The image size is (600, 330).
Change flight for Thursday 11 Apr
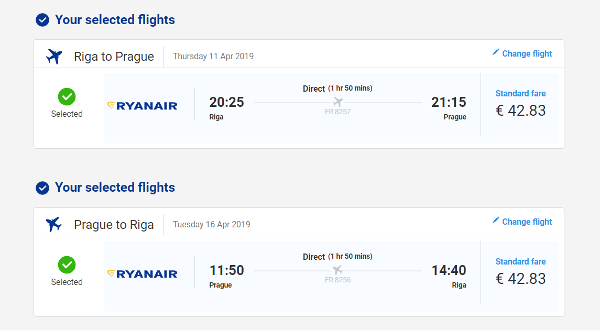coord(527,53)
